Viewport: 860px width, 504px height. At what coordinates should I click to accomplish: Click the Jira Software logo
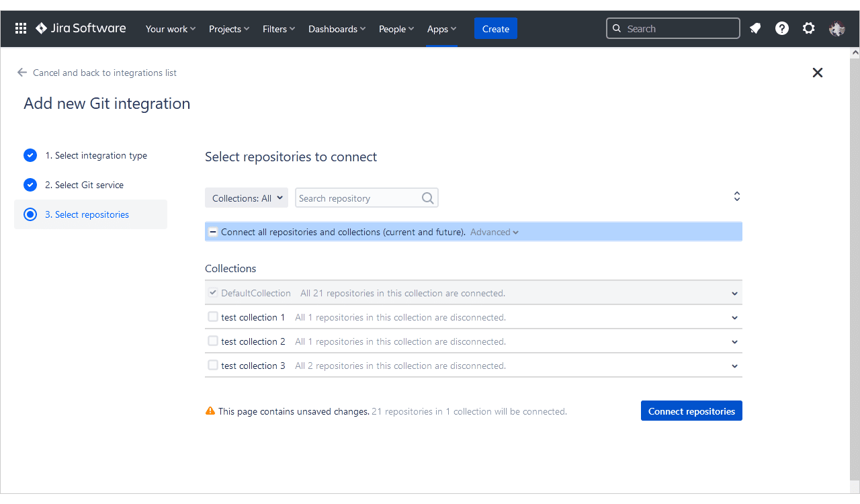point(81,28)
